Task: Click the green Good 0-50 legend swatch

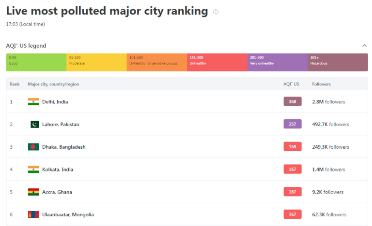Action: click(x=36, y=62)
